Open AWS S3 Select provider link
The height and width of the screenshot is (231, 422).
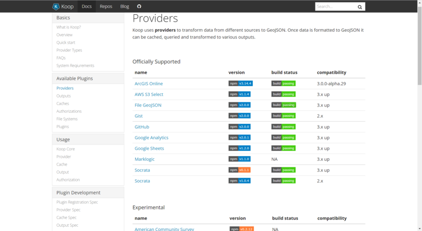pyautogui.click(x=149, y=94)
